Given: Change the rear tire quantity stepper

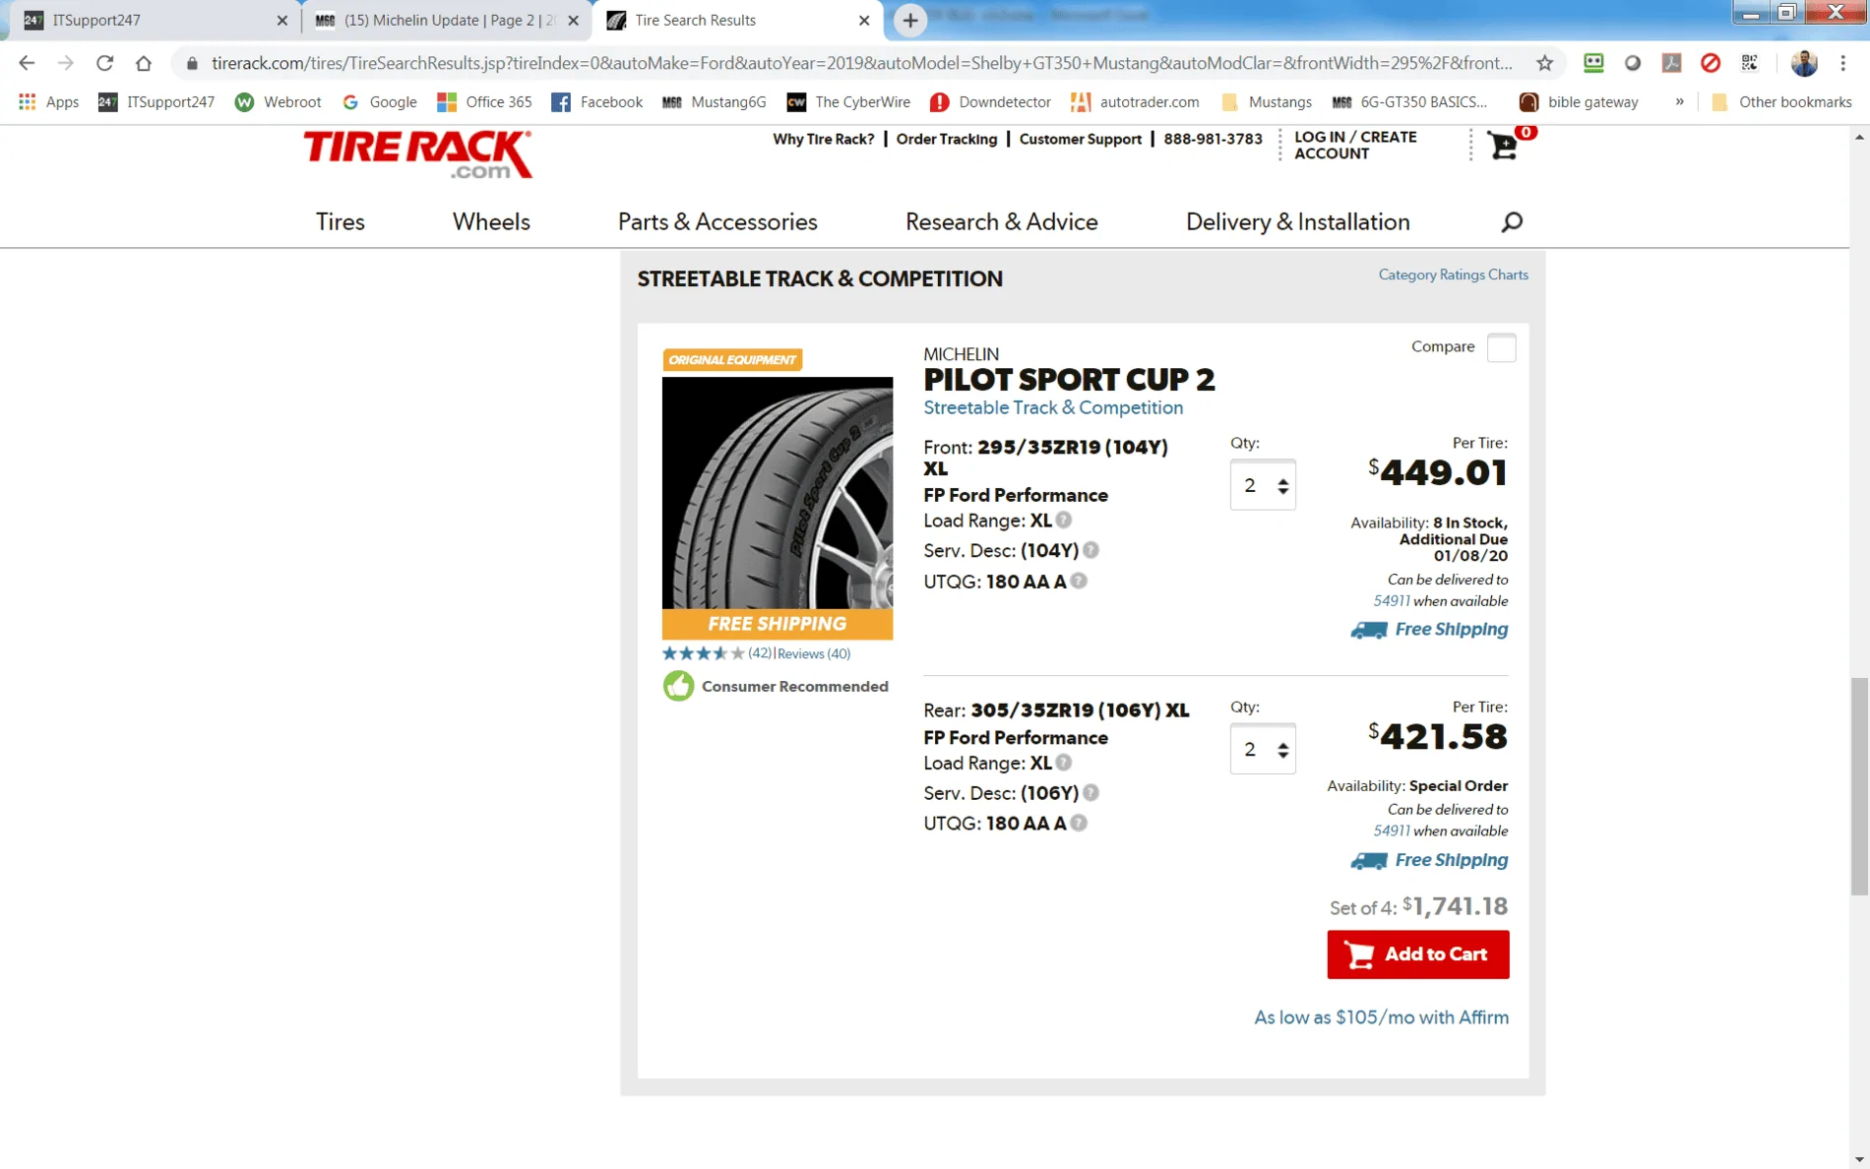Looking at the screenshot, I should click(1263, 749).
